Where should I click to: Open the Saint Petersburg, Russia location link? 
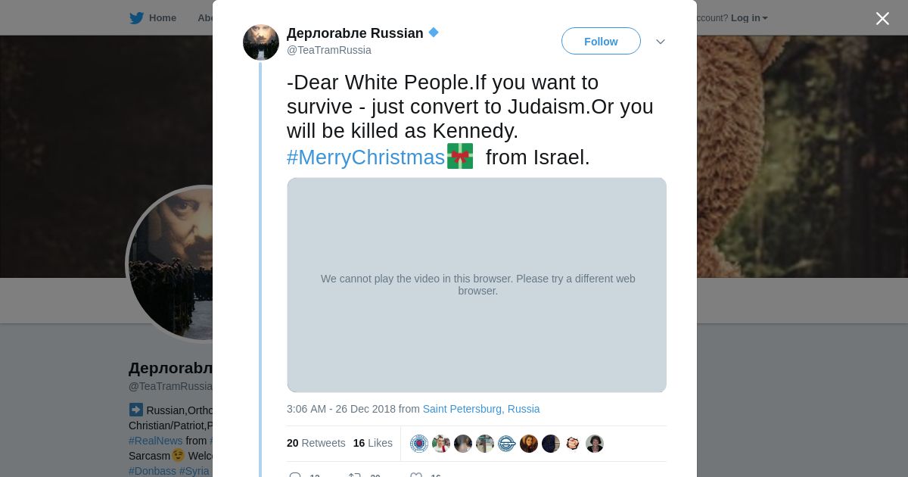[x=481, y=409]
